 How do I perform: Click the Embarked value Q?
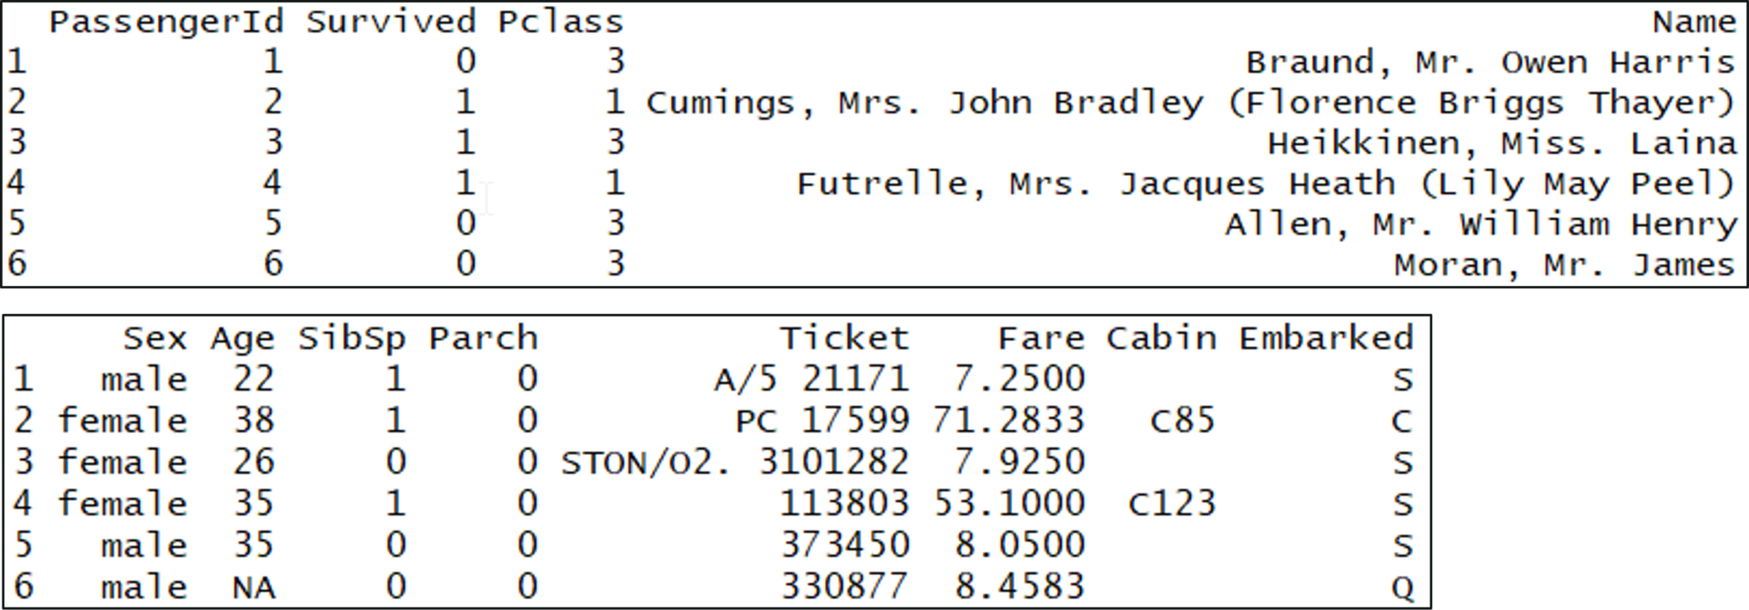1402,588
